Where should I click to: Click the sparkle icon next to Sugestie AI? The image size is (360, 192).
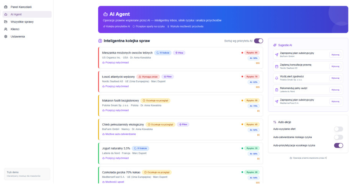point(275,45)
